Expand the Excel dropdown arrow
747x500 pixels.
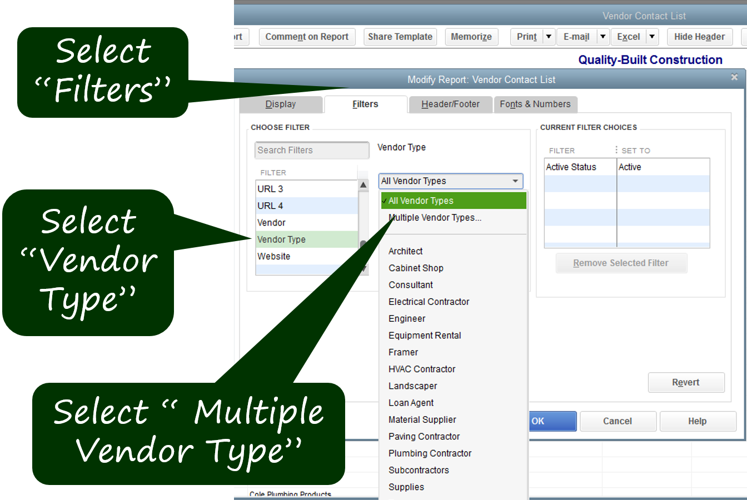(652, 37)
